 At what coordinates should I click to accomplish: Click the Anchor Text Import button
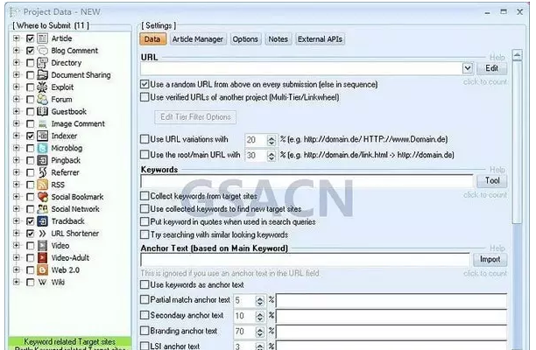point(490,260)
